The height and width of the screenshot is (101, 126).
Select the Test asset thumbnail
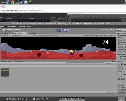[5, 73]
